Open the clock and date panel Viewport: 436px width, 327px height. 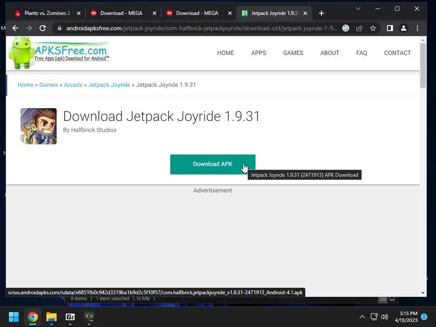pos(406,317)
